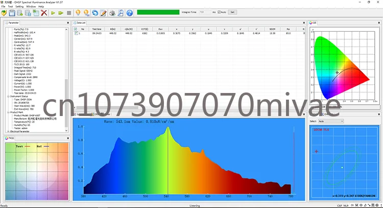The image size is (383, 208).
Task: Click the notepad with pencil edit icon
Action: [103, 13]
